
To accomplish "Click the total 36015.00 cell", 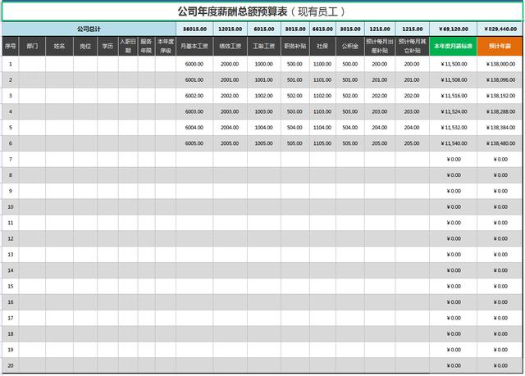I will point(194,29).
